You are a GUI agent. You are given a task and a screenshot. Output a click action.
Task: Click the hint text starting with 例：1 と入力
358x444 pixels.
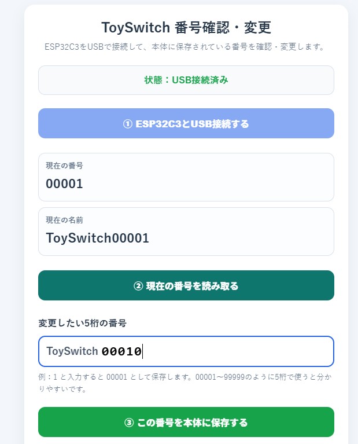(x=185, y=383)
